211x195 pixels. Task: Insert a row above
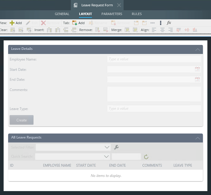click(x=66, y=30)
